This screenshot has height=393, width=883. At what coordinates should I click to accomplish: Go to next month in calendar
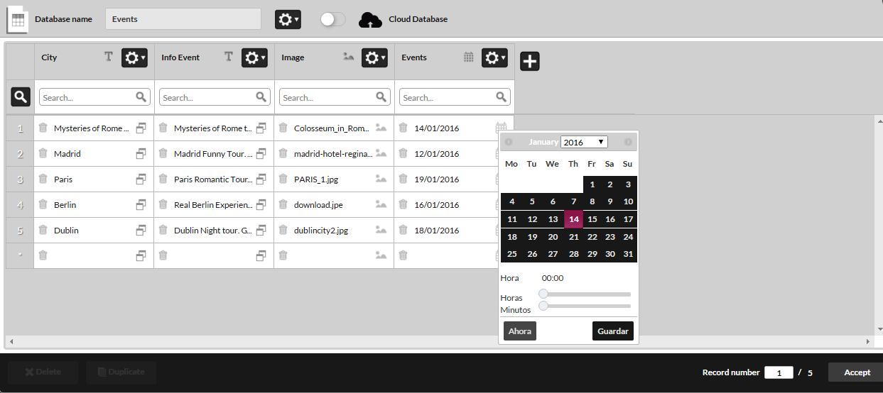click(x=628, y=142)
